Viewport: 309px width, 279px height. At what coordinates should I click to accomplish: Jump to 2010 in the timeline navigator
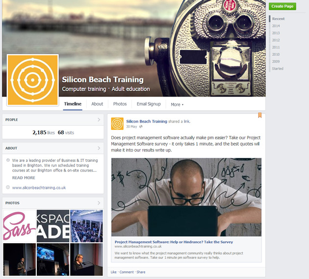(x=276, y=54)
